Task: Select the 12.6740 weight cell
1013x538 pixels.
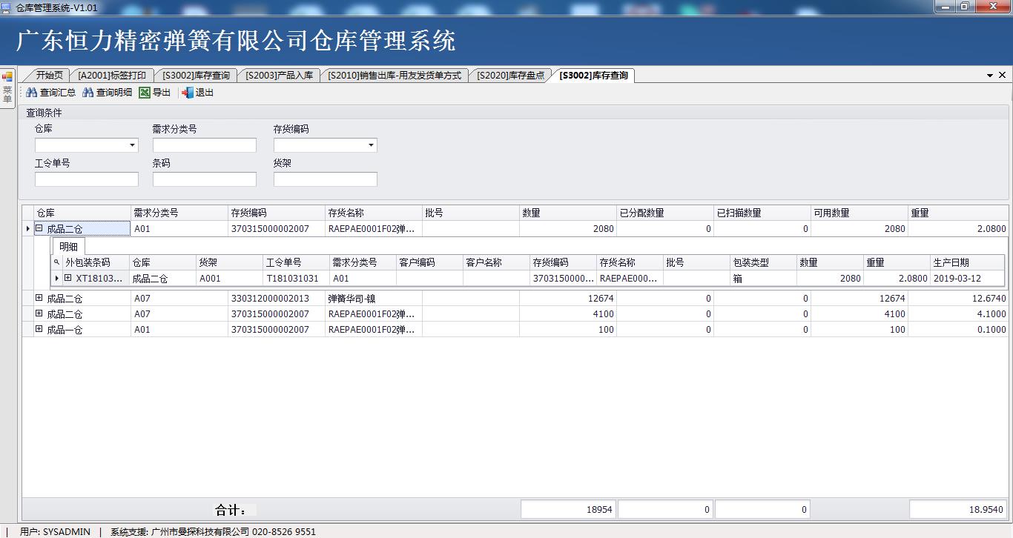Action: coord(958,298)
